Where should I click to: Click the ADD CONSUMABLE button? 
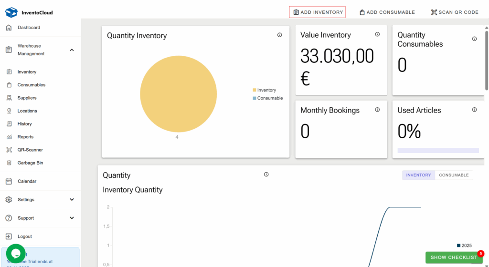click(387, 12)
